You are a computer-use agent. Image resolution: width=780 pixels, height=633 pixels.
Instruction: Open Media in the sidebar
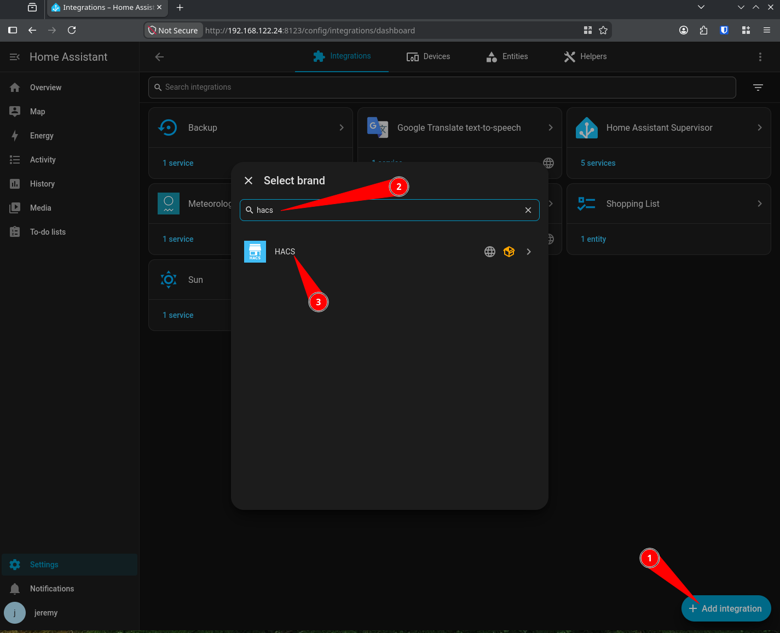click(x=69, y=208)
